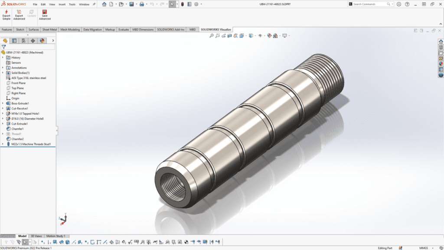The image size is (444, 250).
Task: Click the Previous View icon
Action: point(224,36)
